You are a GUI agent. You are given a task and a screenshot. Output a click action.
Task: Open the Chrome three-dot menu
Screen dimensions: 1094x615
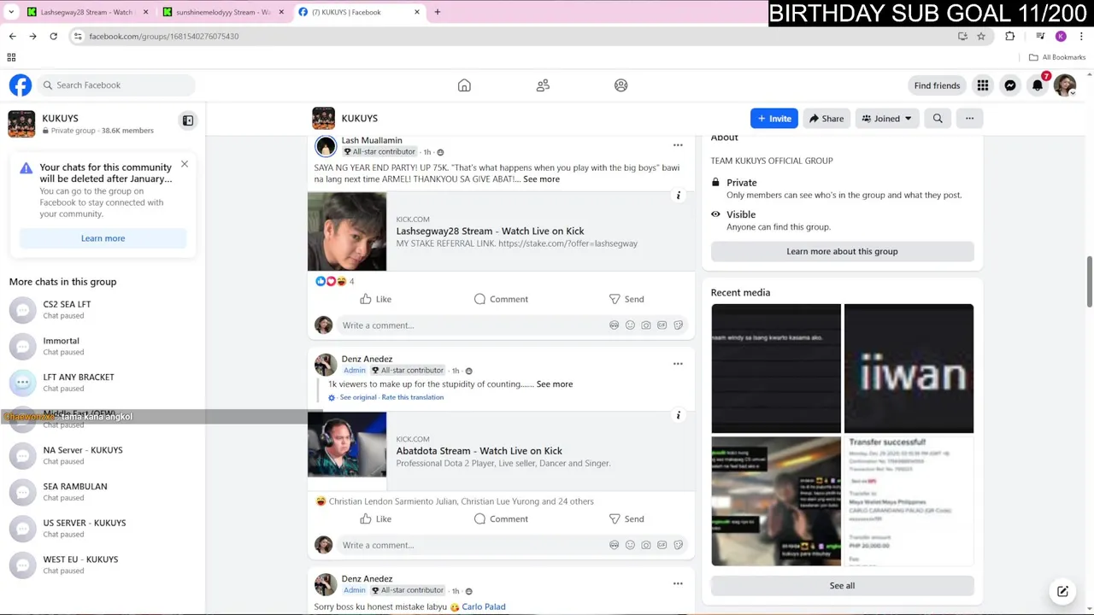[x=1082, y=36]
